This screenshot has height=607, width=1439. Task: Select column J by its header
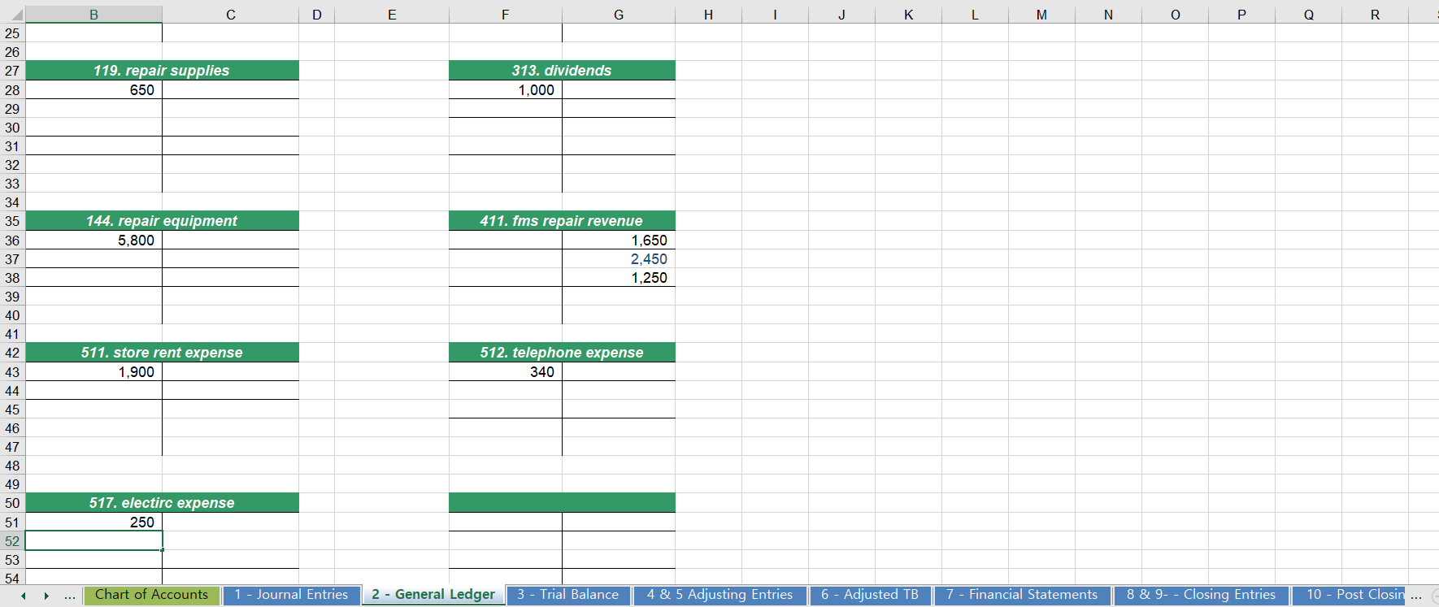pyautogui.click(x=841, y=15)
